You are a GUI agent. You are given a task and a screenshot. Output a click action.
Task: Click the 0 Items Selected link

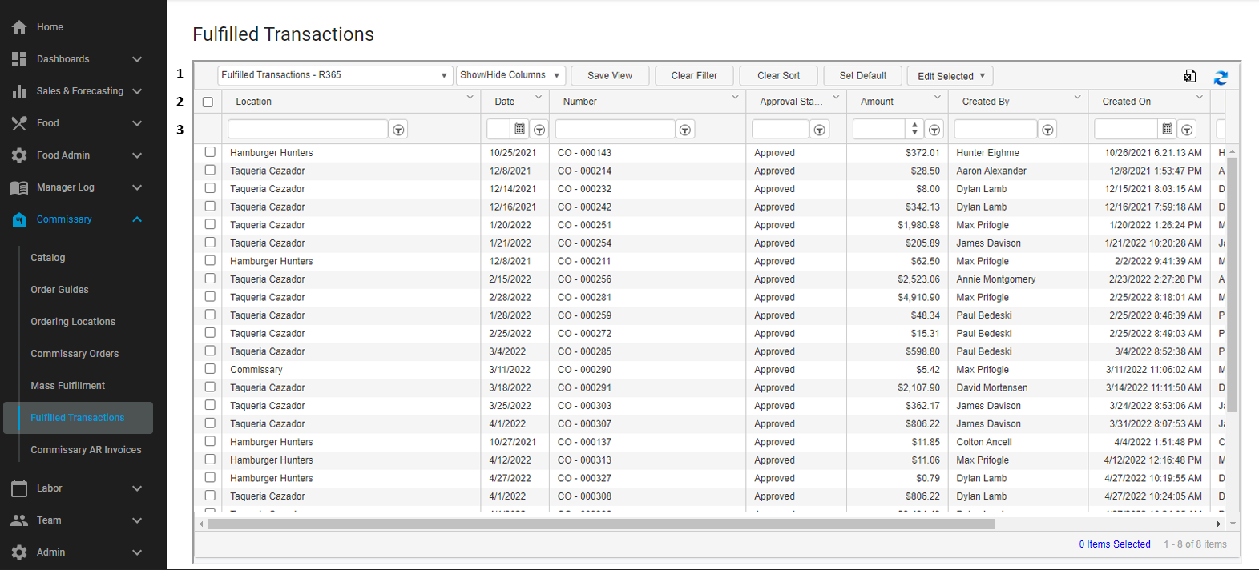pyautogui.click(x=1114, y=544)
